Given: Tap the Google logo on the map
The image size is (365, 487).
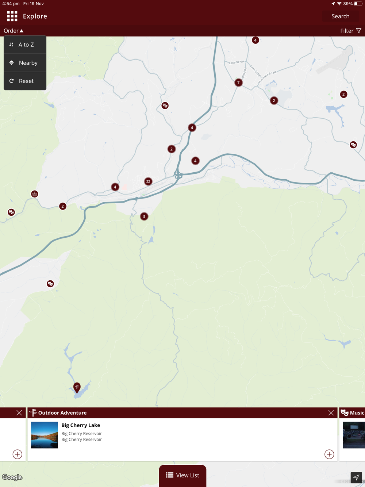Looking at the screenshot, I should tap(12, 477).
